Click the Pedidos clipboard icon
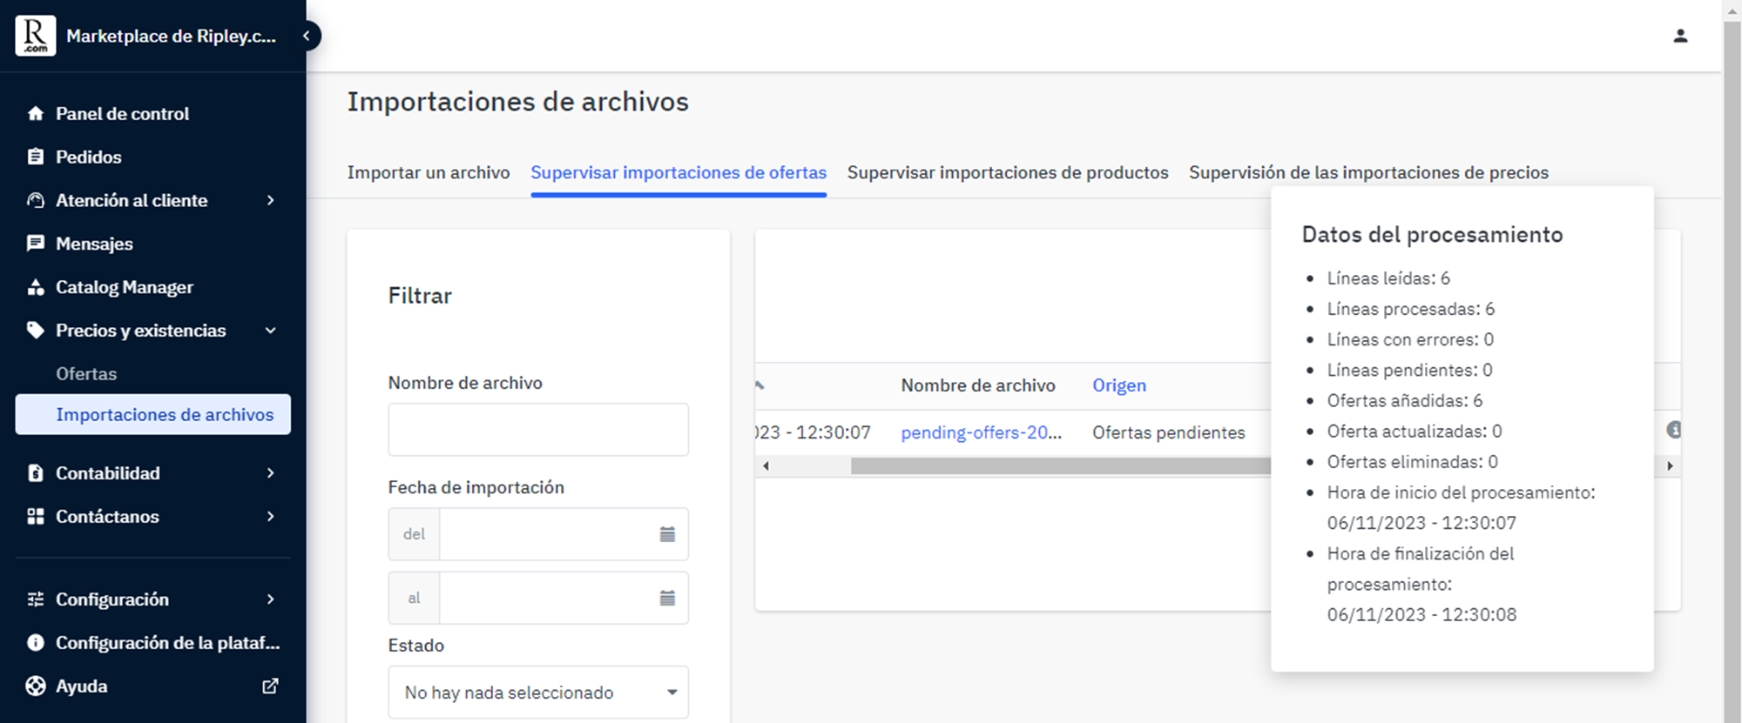The image size is (1742, 723). click(36, 157)
